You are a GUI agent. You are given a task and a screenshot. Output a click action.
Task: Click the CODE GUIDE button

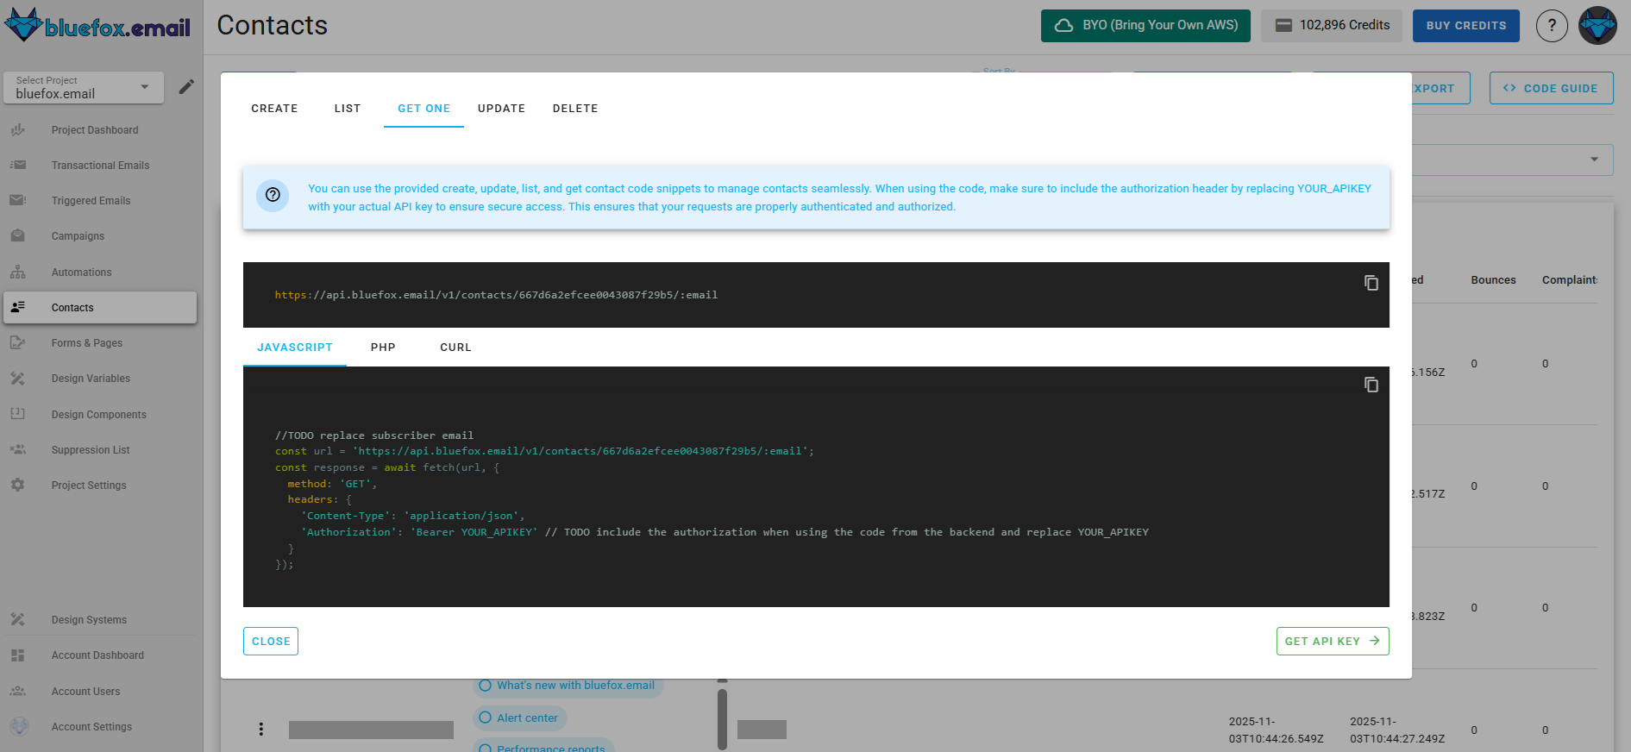(1551, 88)
